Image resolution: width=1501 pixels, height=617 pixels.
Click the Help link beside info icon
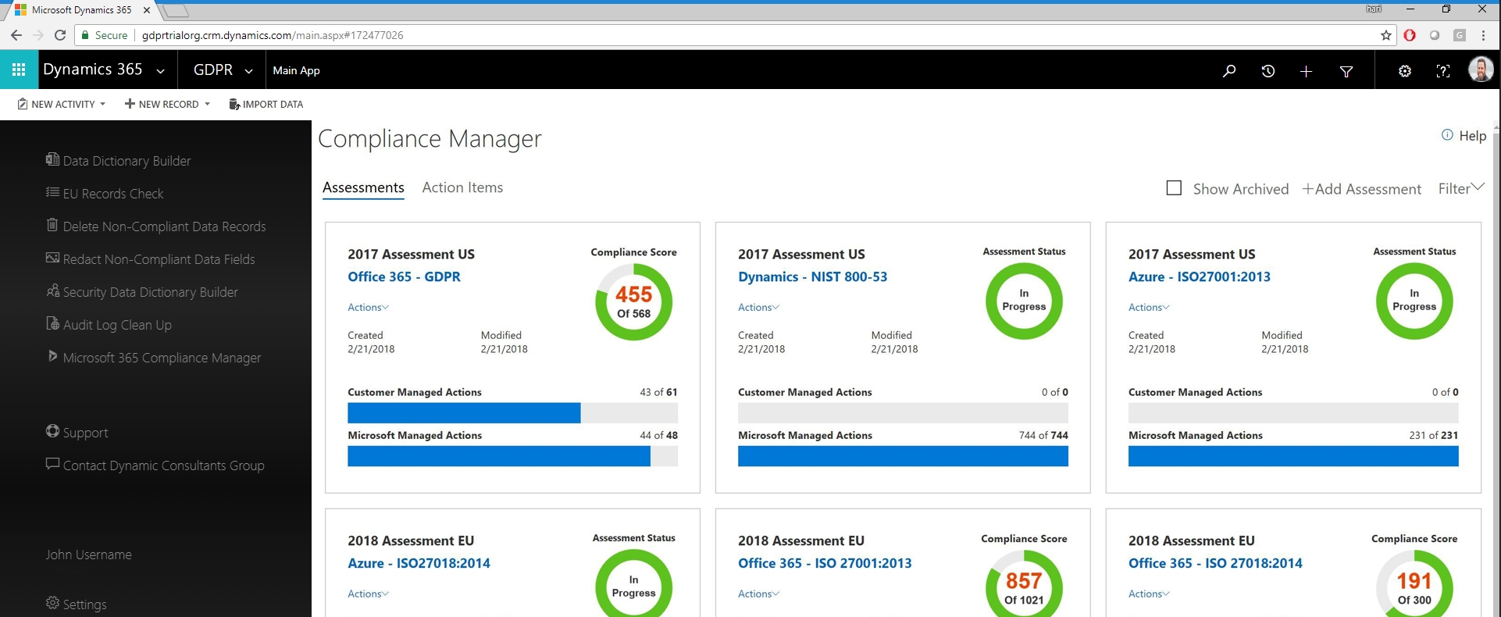[x=1473, y=136]
